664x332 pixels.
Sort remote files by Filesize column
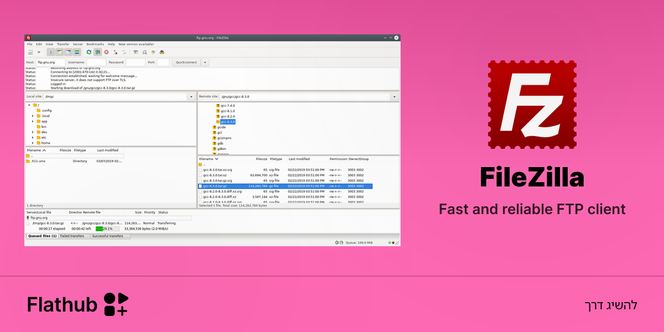tap(256, 159)
